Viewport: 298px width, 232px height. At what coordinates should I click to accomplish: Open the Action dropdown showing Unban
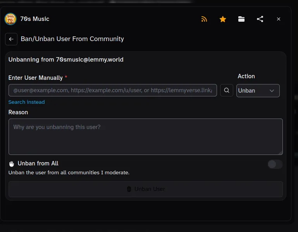click(258, 91)
